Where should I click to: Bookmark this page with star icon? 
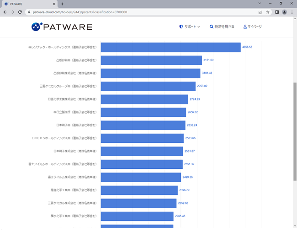(x=268, y=12)
